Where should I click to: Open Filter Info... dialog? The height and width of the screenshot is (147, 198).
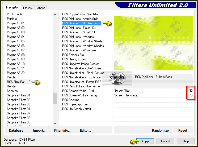[62, 131]
